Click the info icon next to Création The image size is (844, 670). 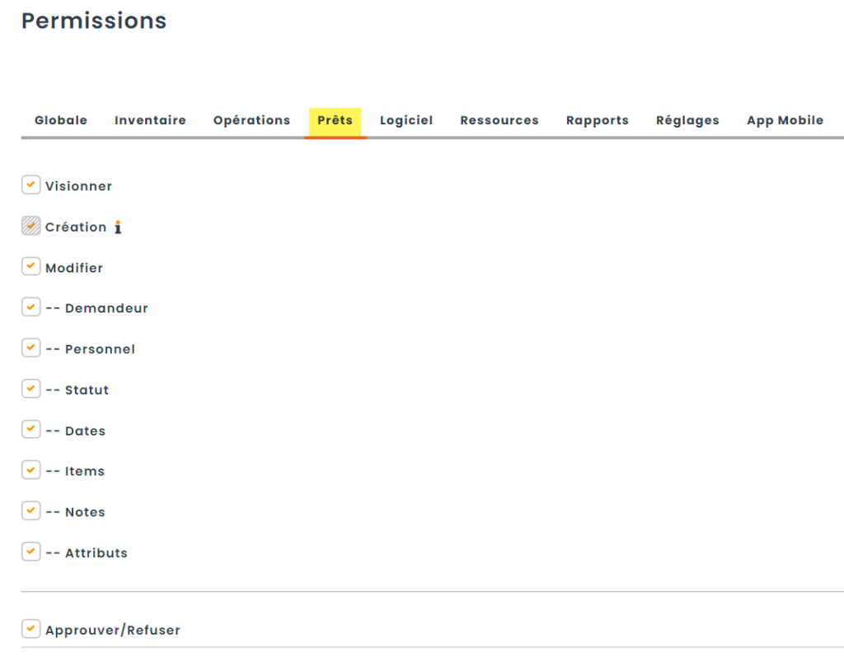(x=118, y=227)
